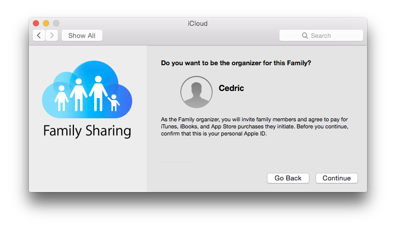Click the smallest child figure in cloud logo
Viewport: 396px width, 232px height.
pyautogui.click(x=114, y=103)
